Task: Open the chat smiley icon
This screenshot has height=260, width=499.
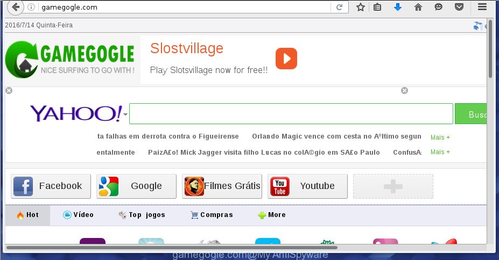Action: pyautogui.click(x=439, y=7)
